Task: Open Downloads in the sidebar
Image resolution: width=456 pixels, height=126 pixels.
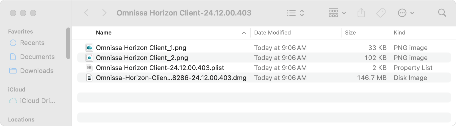Action: pyautogui.click(x=37, y=71)
